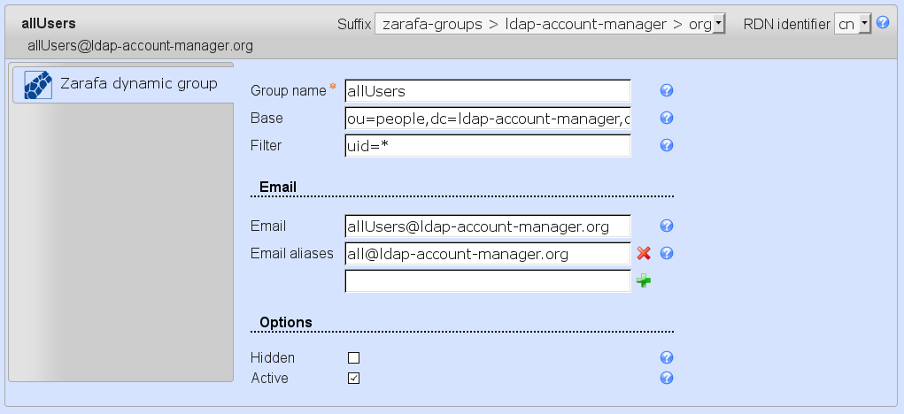904x414 pixels.
Task: Remove the all@ldap-account-manager.org alias with red X
Action: [644, 254]
